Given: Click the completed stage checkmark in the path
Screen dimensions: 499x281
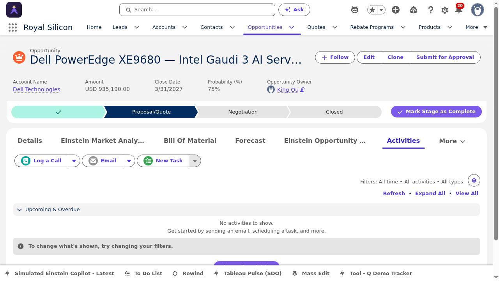Looking at the screenshot, I should [58, 112].
